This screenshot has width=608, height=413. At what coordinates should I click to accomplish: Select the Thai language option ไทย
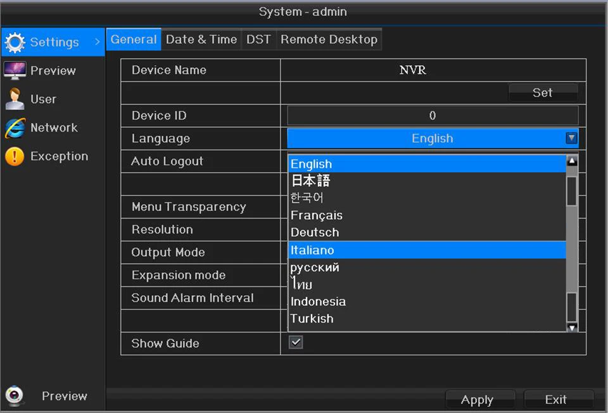[427, 284]
